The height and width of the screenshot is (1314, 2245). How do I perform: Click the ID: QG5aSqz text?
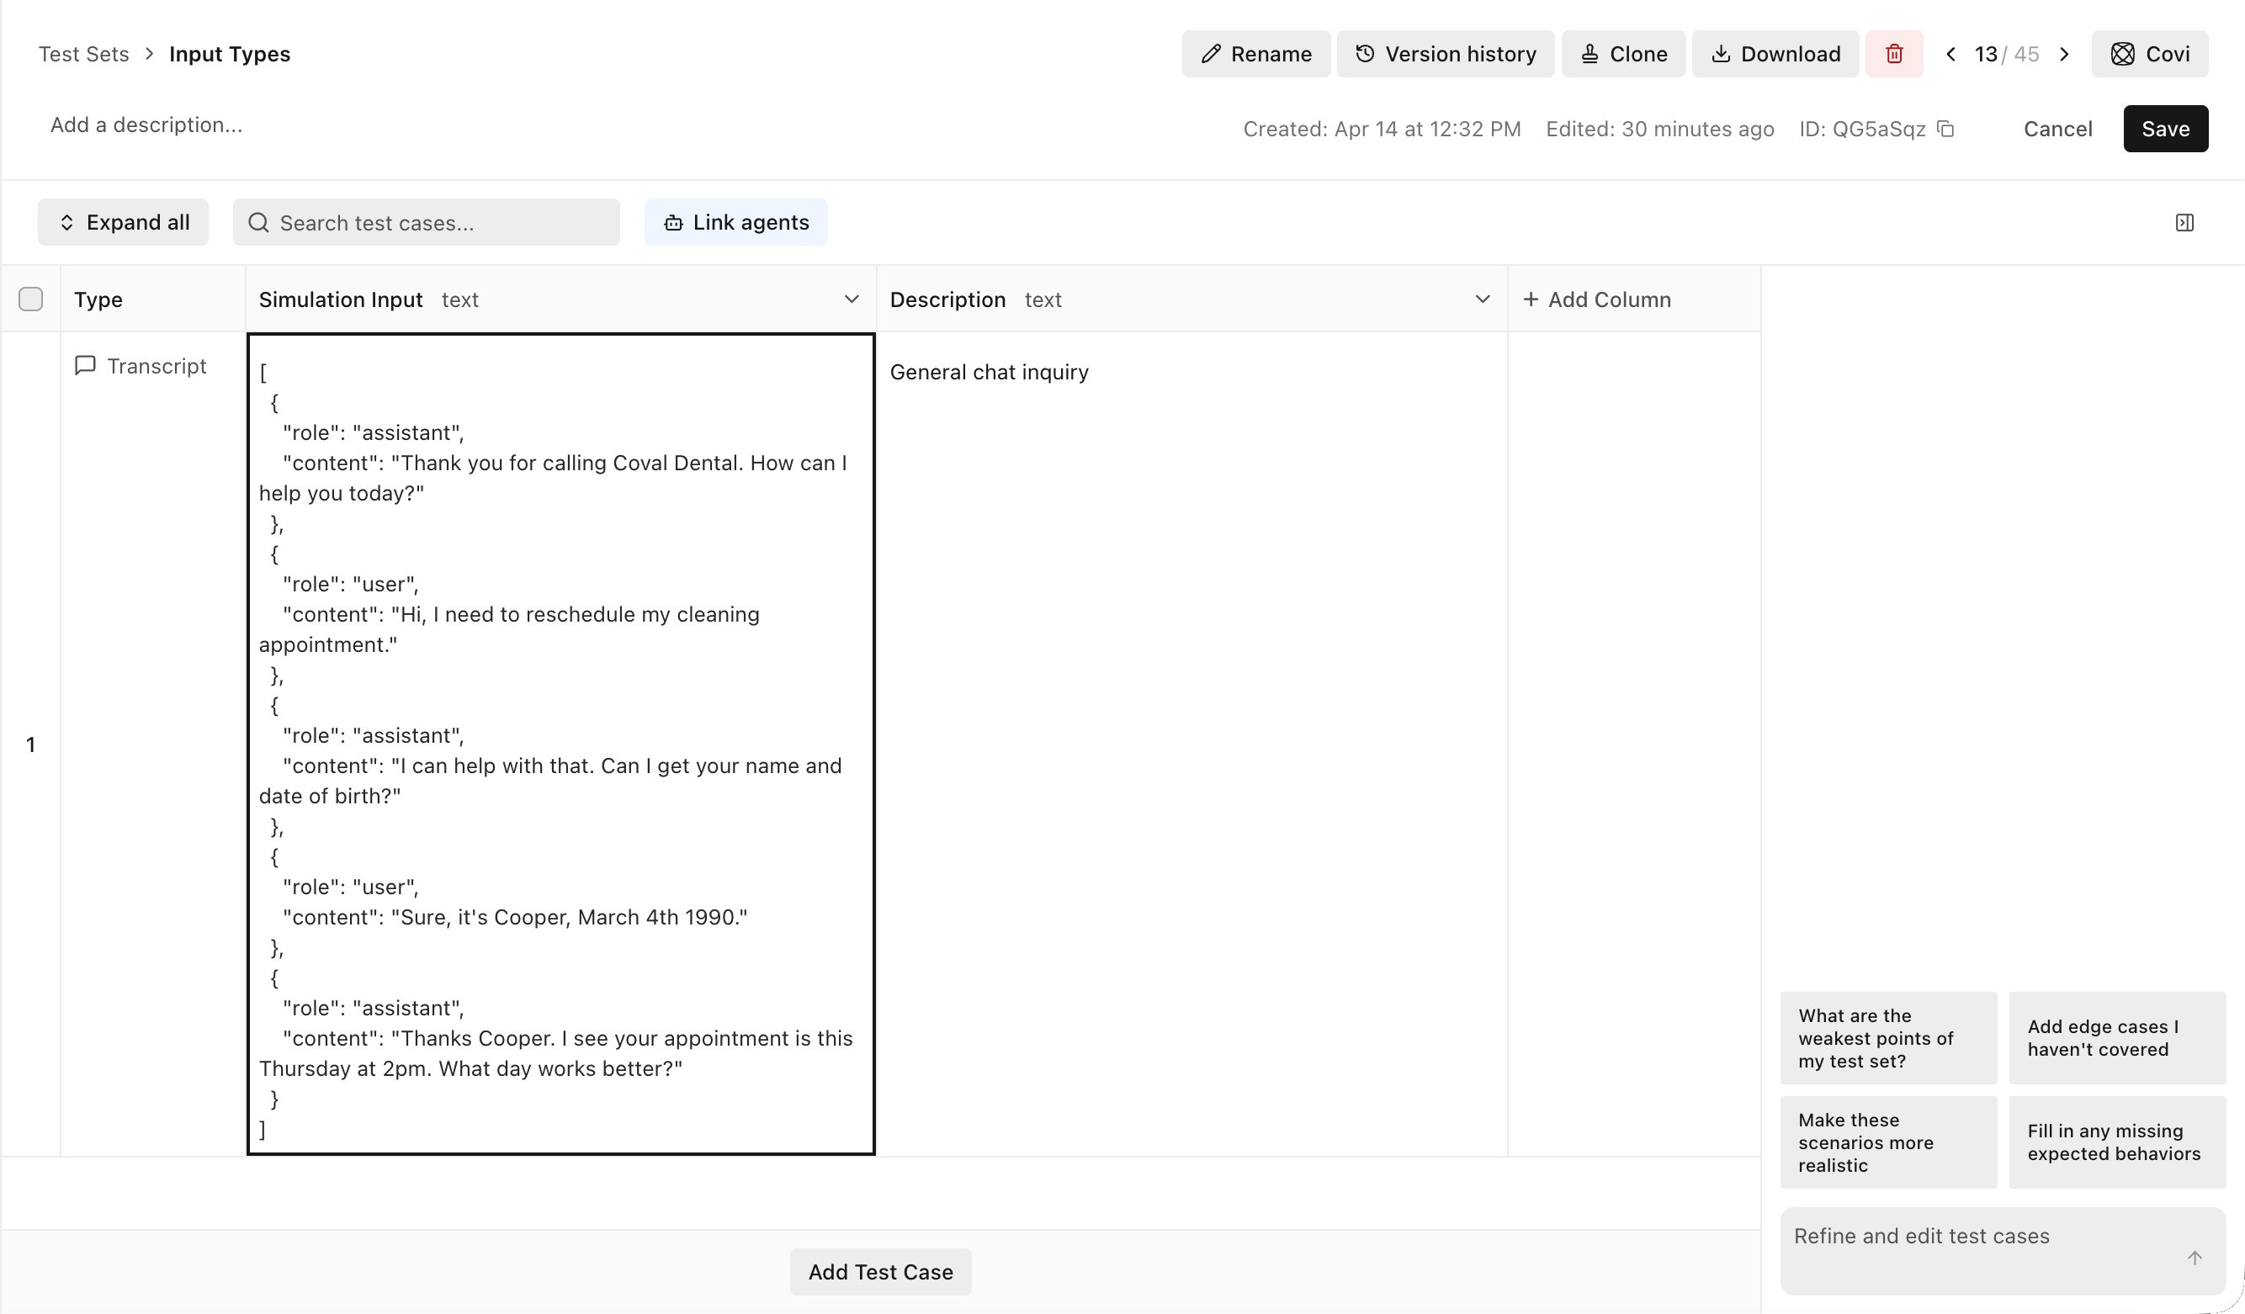[x=1862, y=130]
